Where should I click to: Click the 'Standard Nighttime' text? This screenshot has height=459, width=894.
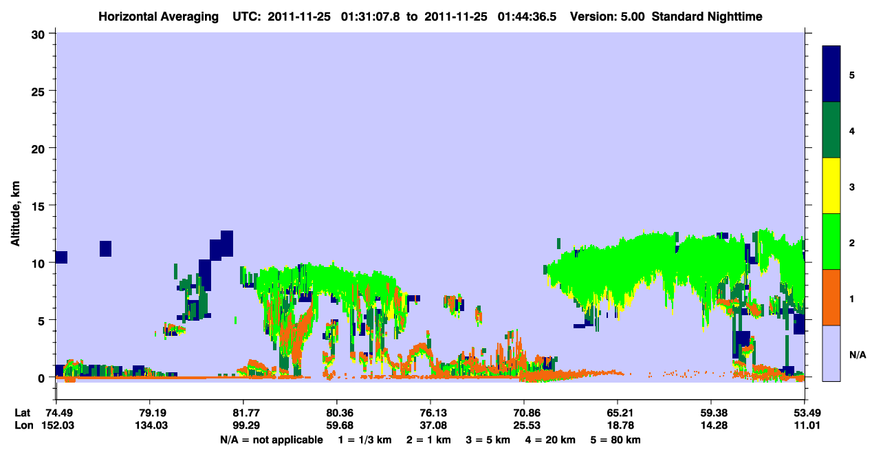[707, 16]
